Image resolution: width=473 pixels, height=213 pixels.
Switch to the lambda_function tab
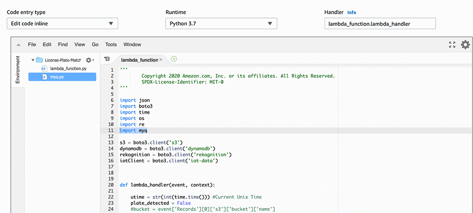pyautogui.click(x=140, y=60)
